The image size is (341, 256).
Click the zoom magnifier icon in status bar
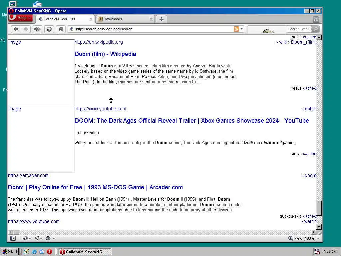click(x=290, y=238)
